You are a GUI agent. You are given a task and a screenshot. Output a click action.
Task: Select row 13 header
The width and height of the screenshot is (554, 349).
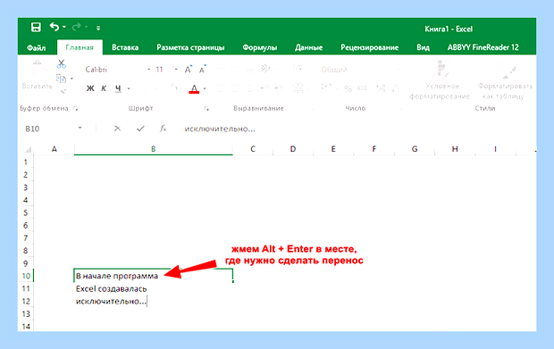coord(26,313)
